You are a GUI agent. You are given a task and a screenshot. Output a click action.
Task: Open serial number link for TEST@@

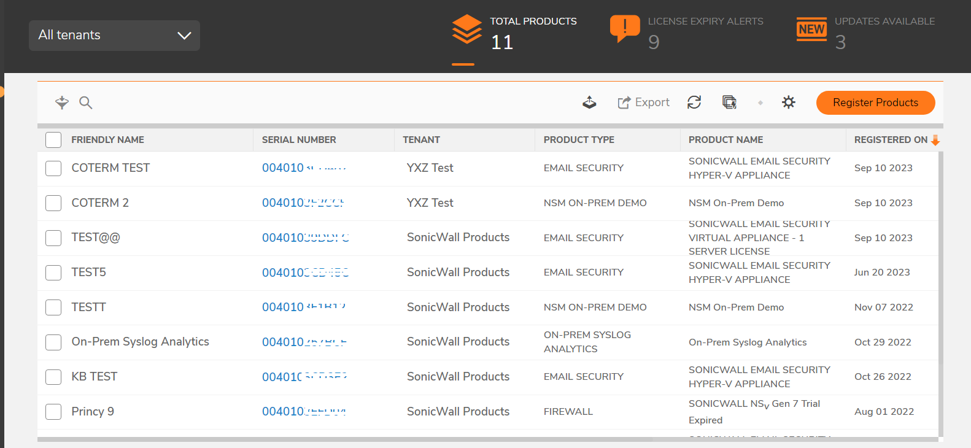306,238
